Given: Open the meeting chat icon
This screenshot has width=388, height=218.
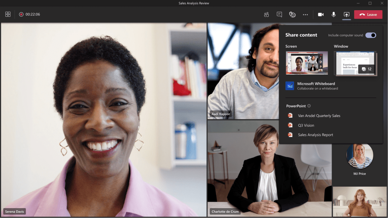Looking at the screenshot, I should (x=279, y=14).
